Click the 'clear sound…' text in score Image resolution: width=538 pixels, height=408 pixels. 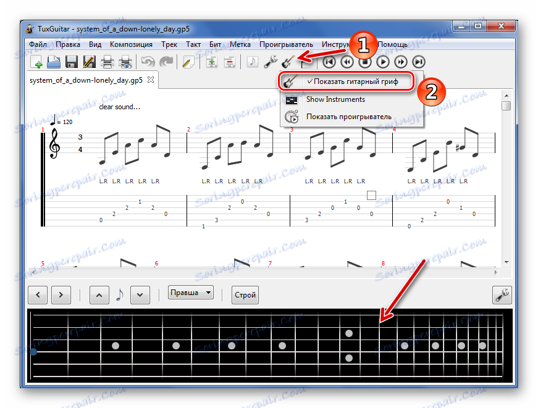coord(119,107)
